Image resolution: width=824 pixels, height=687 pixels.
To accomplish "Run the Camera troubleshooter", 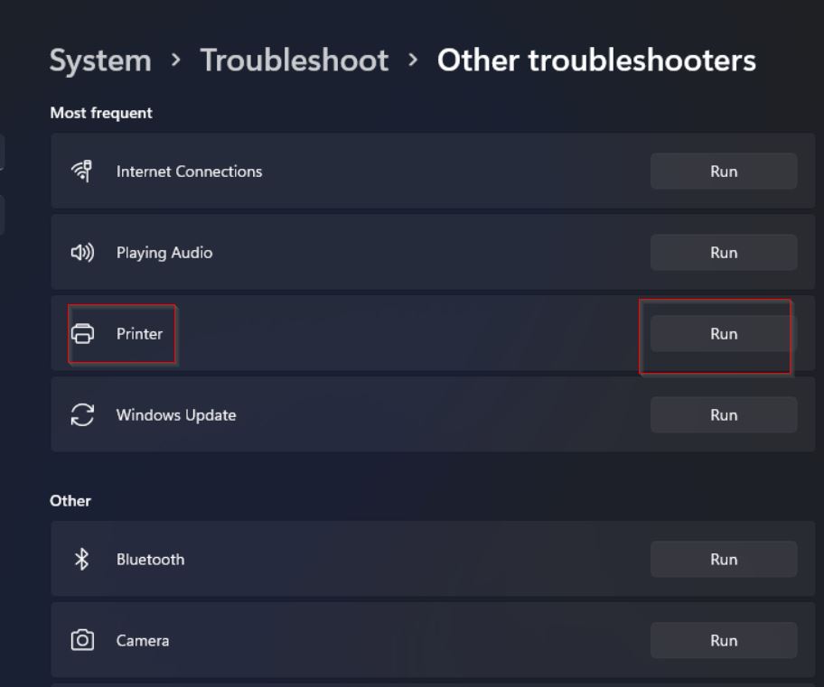I will tap(723, 641).
